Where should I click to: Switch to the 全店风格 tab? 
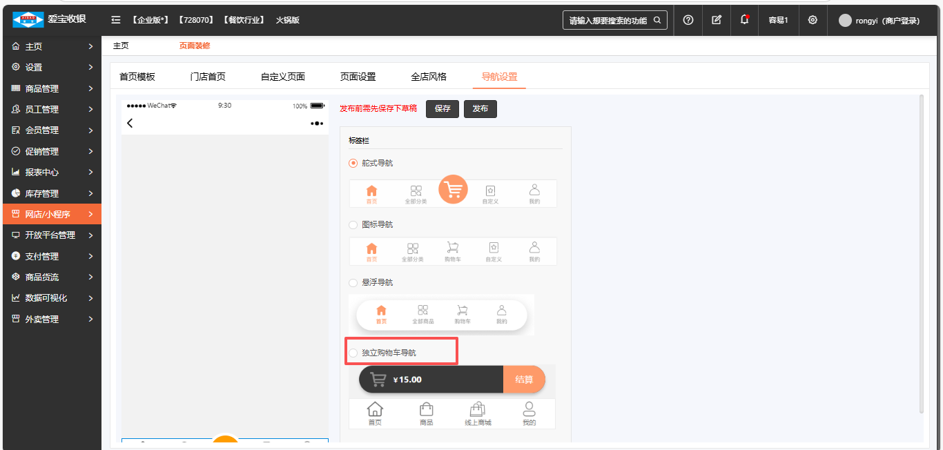(429, 77)
